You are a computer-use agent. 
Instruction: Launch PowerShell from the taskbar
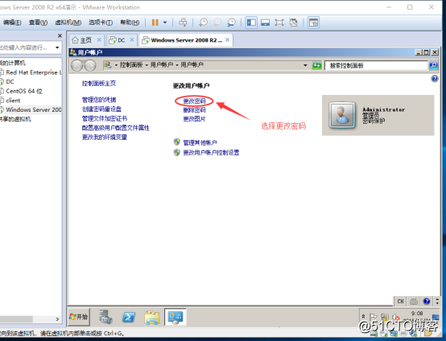pyautogui.click(x=129, y=317)
